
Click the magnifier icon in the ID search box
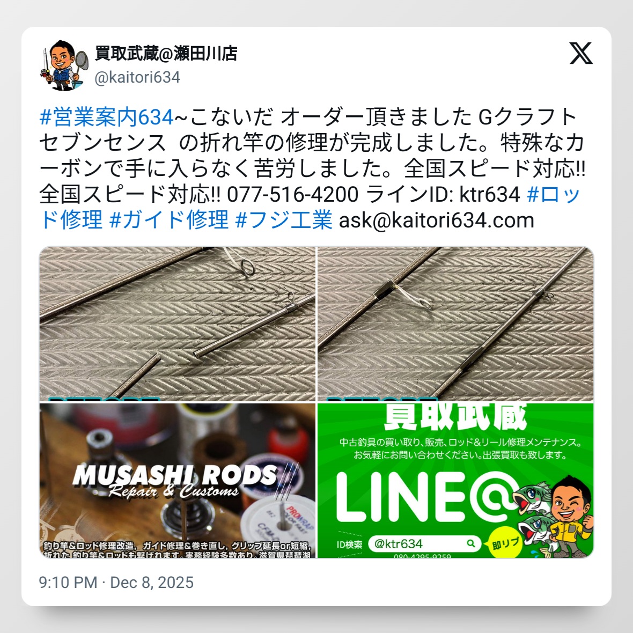(x=470, y=544)
